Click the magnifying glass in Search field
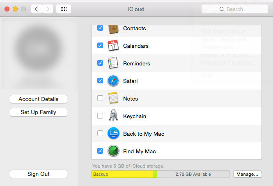Viewport: 273px width, 186px height. [222, 9]
